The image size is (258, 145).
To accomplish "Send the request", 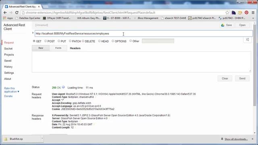I will tap(242, 79).
